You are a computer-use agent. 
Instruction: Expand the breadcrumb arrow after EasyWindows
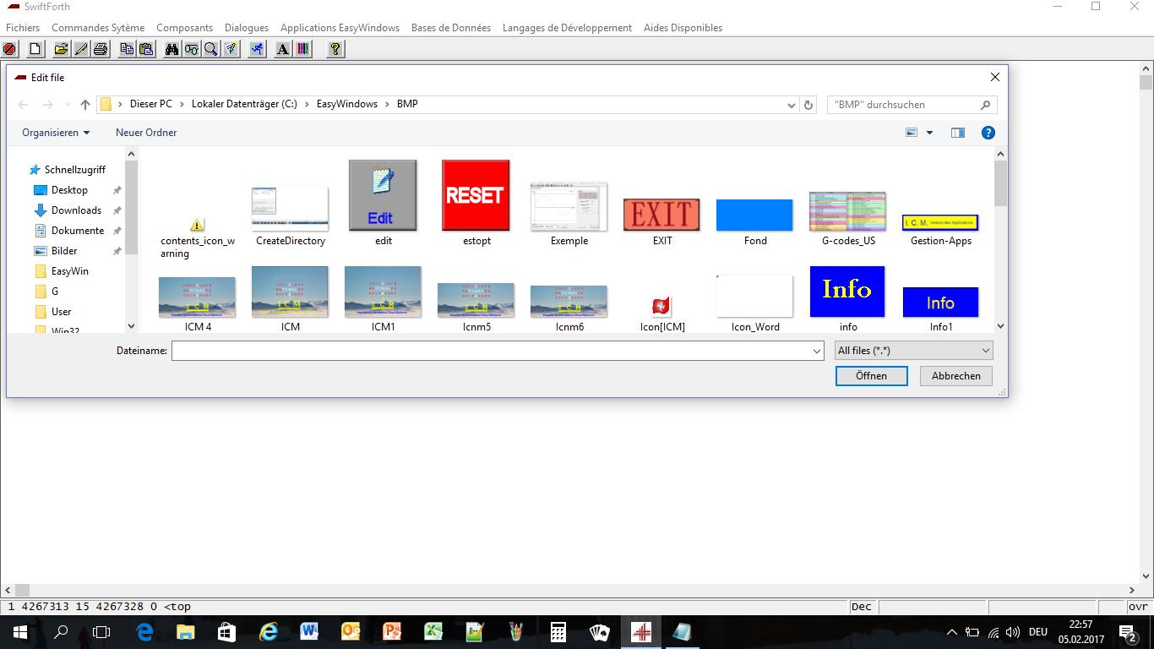pyautogui.click(x=387, y=105)
